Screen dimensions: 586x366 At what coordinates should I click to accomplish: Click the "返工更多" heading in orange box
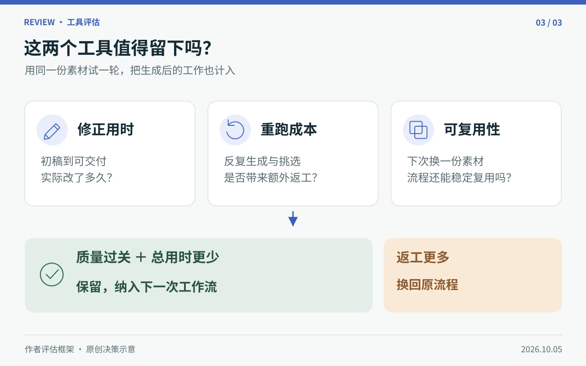pyautogui.click(x=423, y=258)
